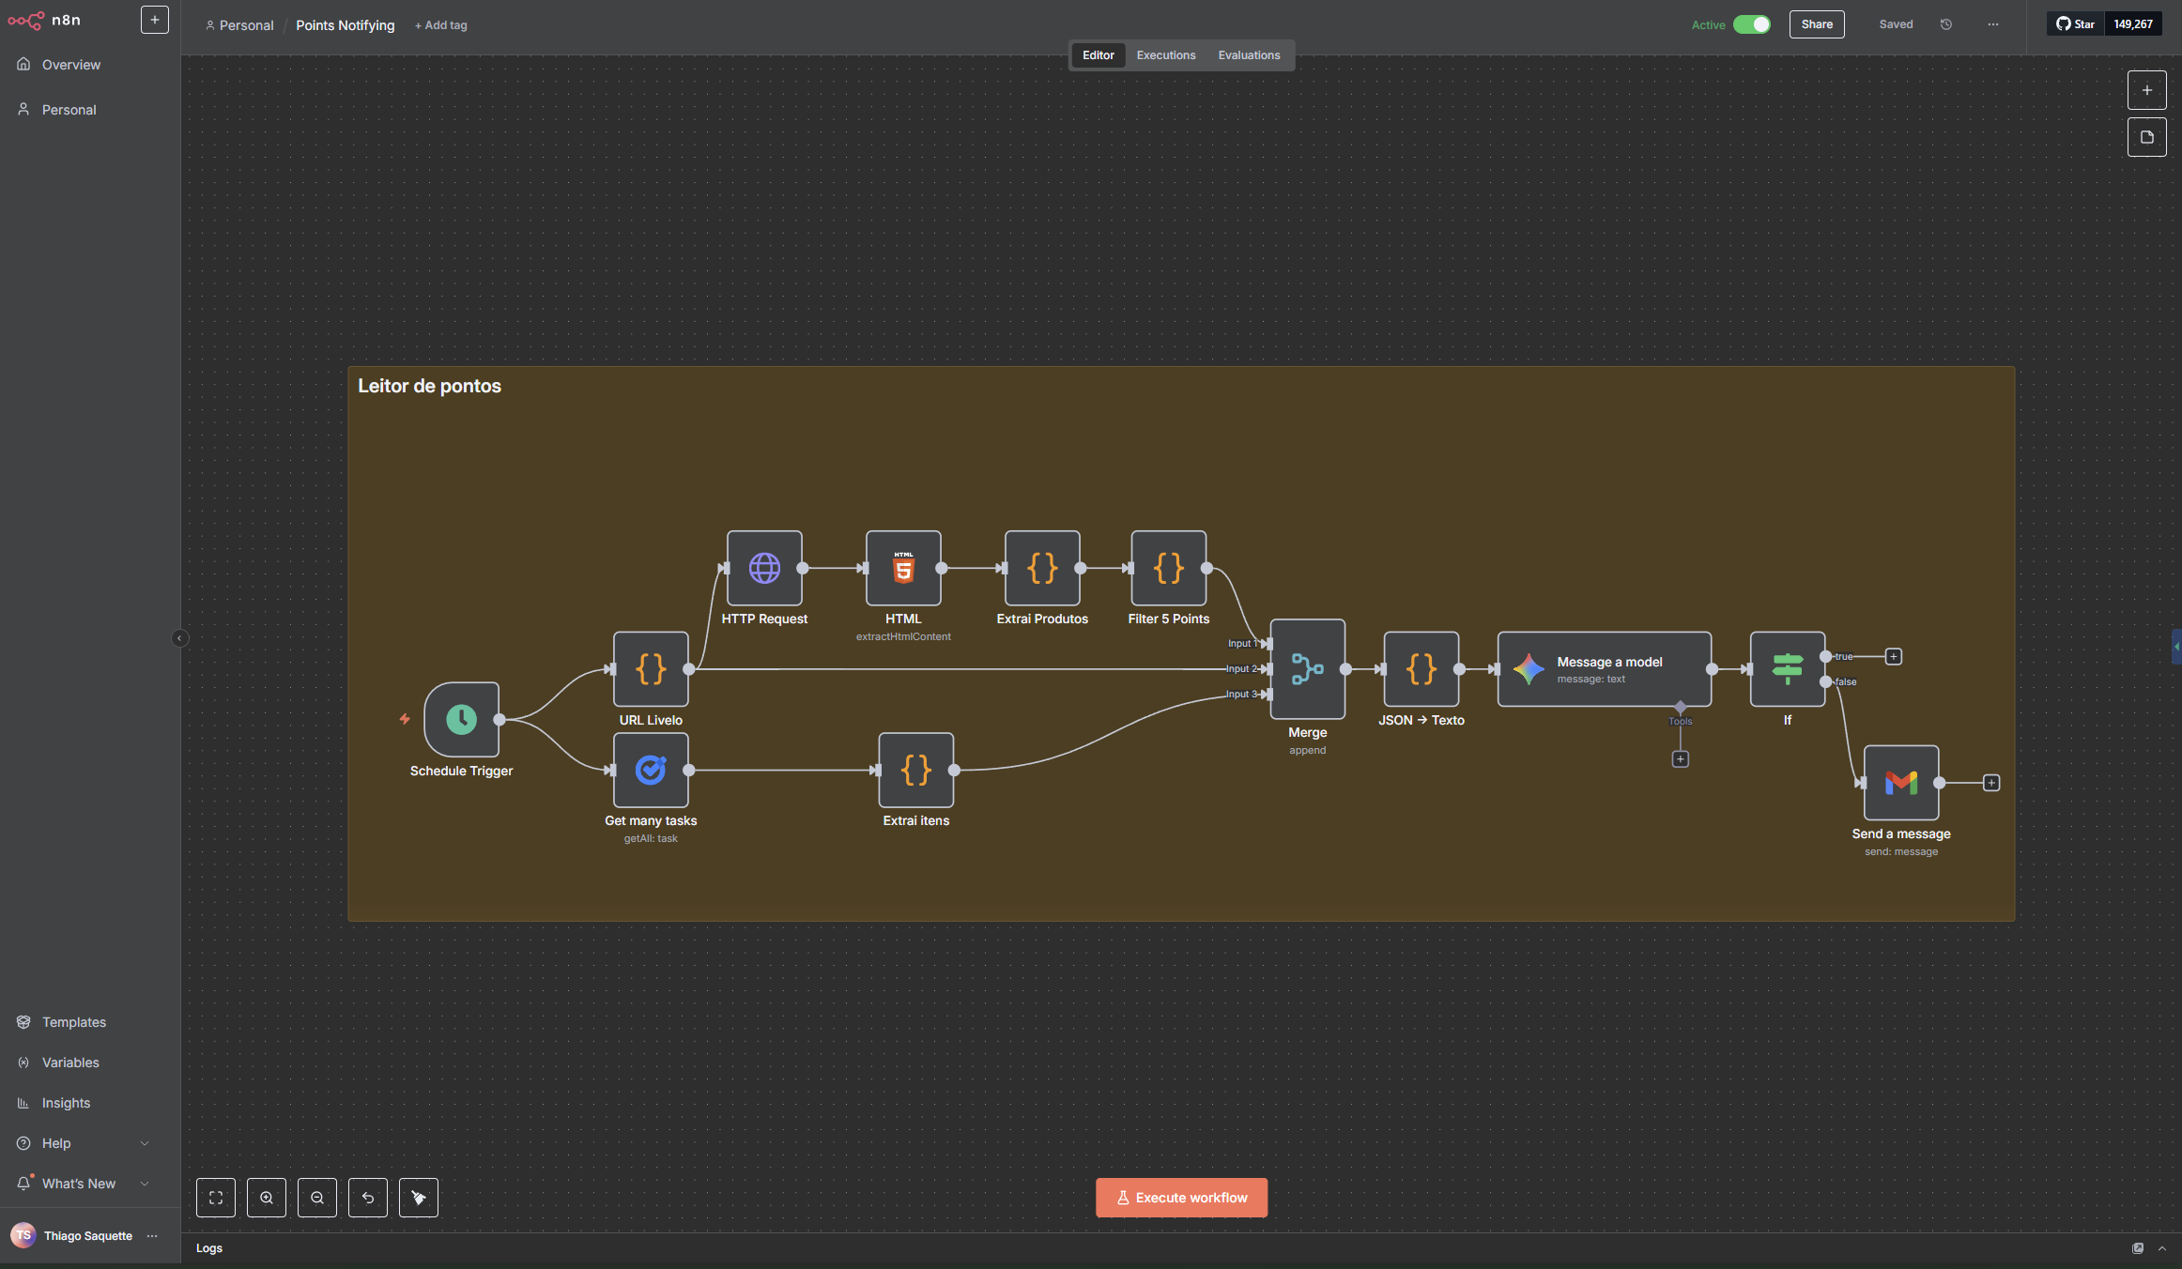Select the If node icon

(x=1787, y=668)
